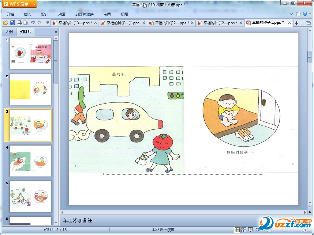
Task: Open the 幻灯片放映 menu tab
Action: [x=84, y=14]
